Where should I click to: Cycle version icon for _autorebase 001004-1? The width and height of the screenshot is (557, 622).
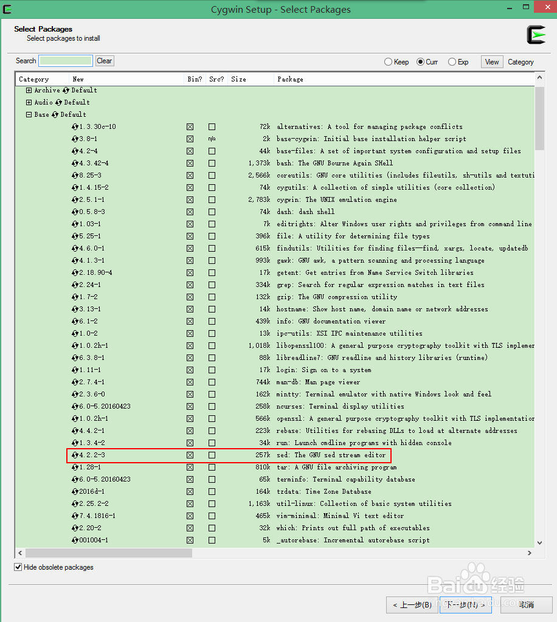coord(75,541)
